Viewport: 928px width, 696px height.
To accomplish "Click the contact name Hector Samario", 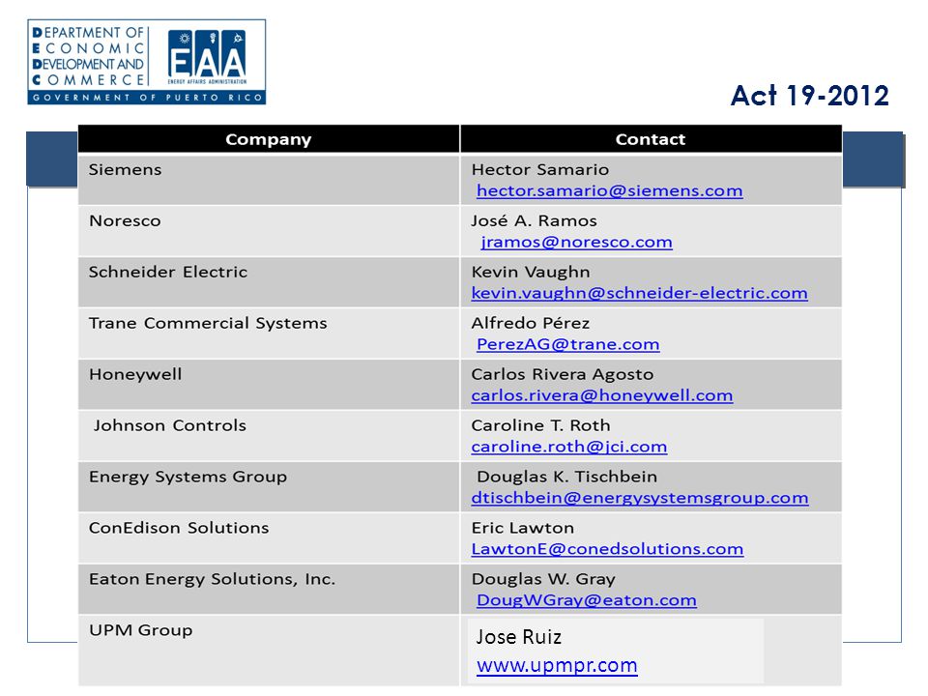I will point(539,170).
